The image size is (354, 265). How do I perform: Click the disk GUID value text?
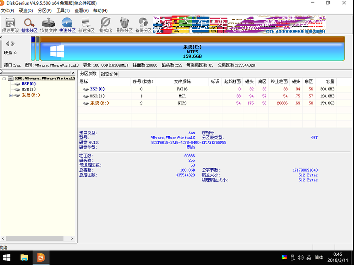(x=189, y=143)
